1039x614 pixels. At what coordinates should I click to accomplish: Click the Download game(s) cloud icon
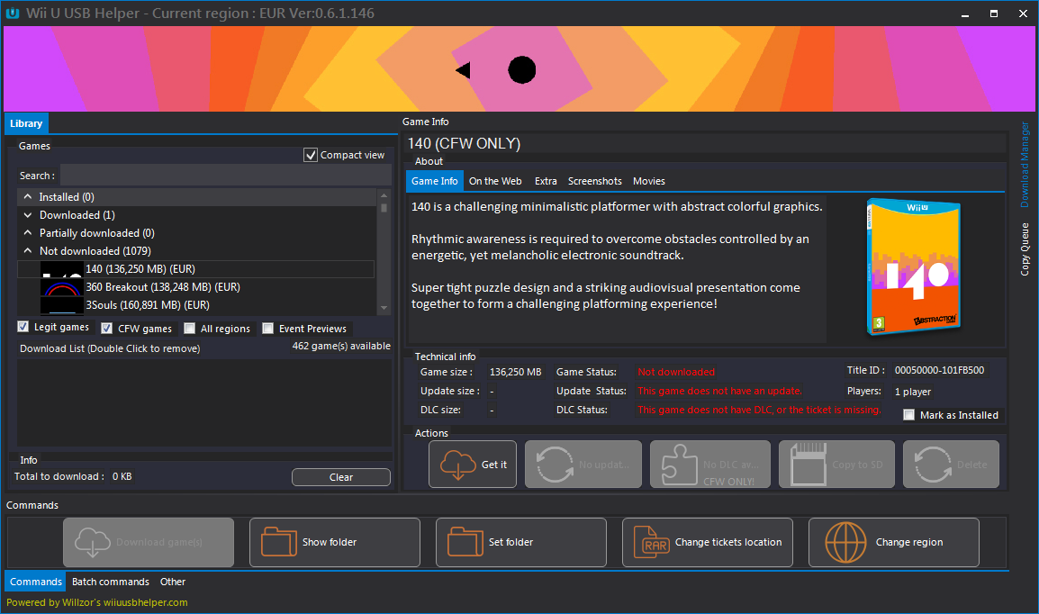92,542
